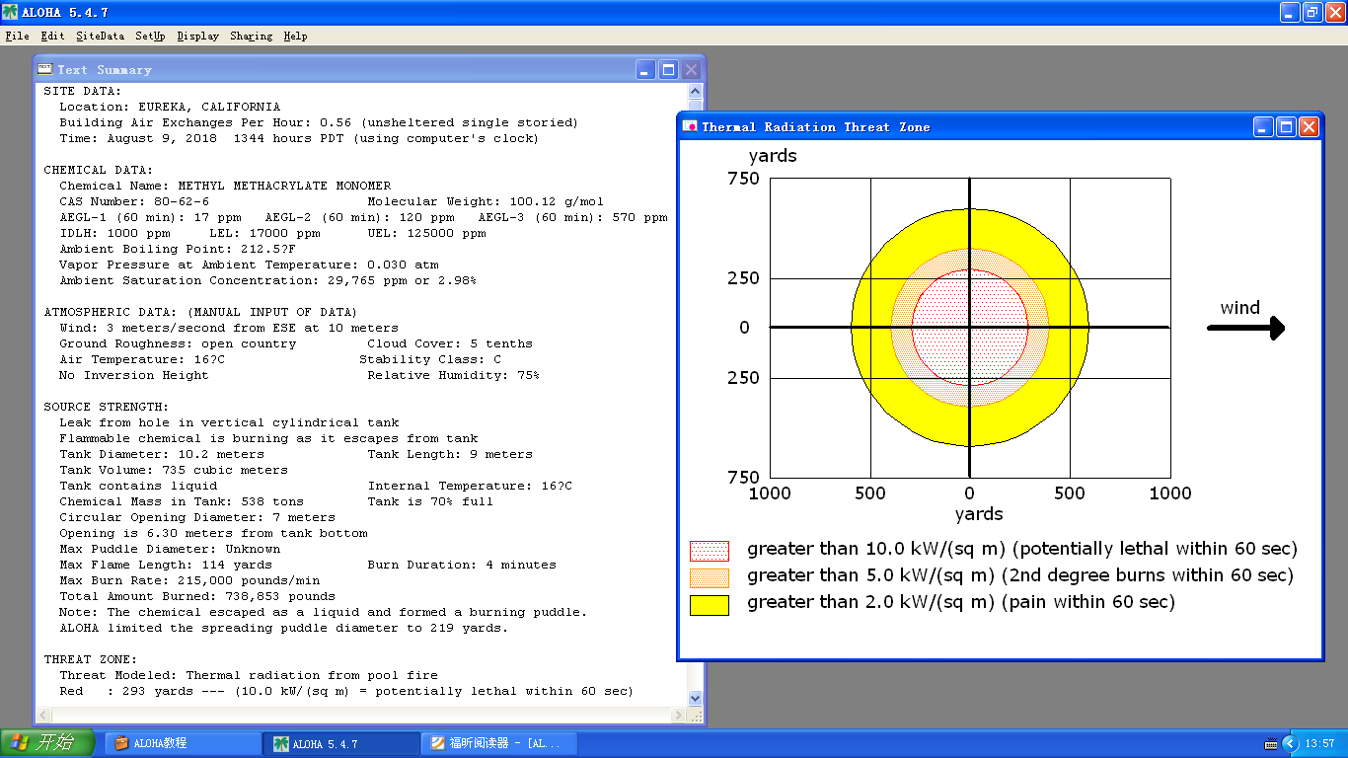Close the Thermal Radiation Threat Zone window
Viewport: 1348px width, 758px height.
click(x=1309, y=126)
